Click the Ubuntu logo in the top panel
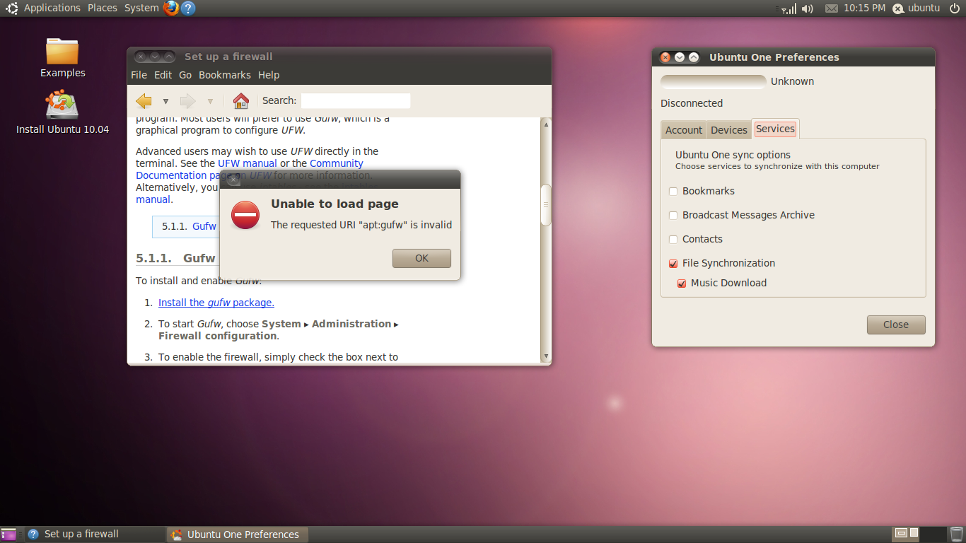 tap(12, 8)
